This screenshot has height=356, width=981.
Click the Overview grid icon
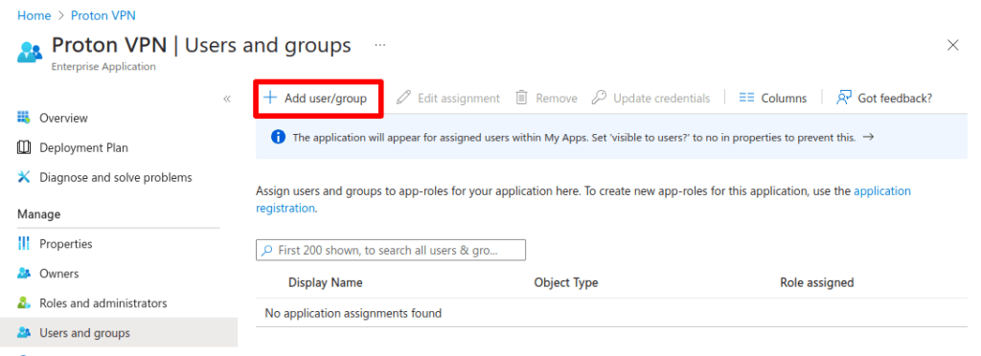click(24, 118)
